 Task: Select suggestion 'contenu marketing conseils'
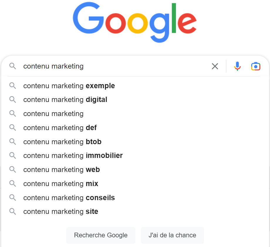point(69,197)
